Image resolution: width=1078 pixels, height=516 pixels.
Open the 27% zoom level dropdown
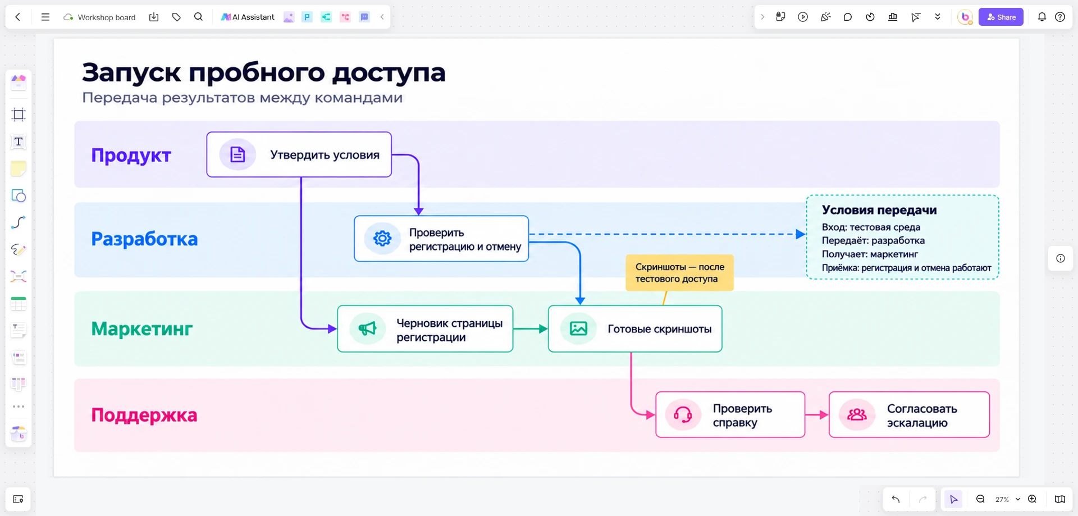click(x=1007, y=499)
